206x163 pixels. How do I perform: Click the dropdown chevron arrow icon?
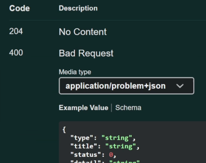pyautogui.click(x=180, y=86)
